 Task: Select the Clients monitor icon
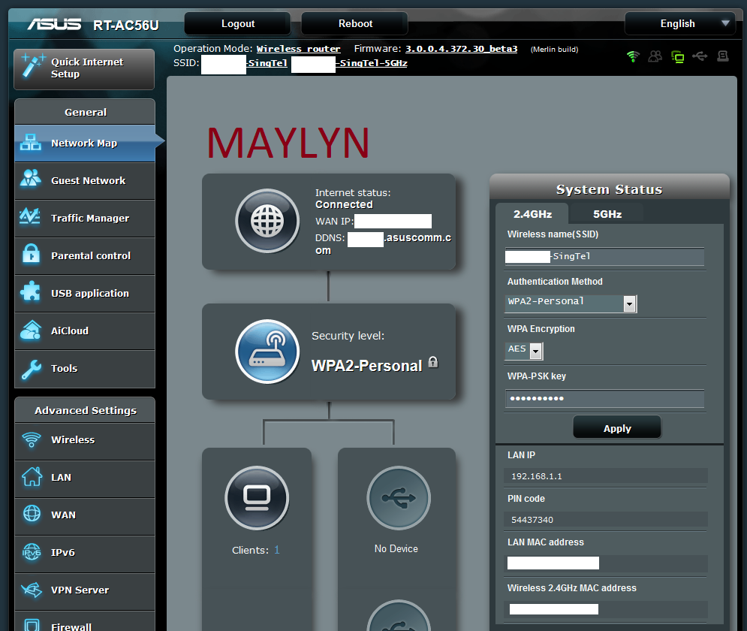coord(257,497)
